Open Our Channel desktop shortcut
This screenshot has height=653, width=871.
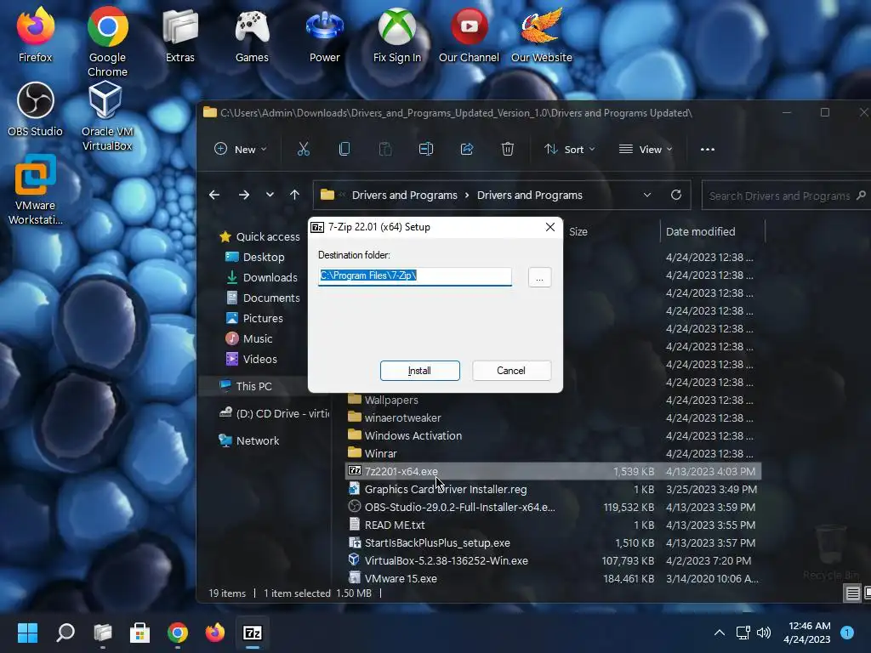click(469, 34)
